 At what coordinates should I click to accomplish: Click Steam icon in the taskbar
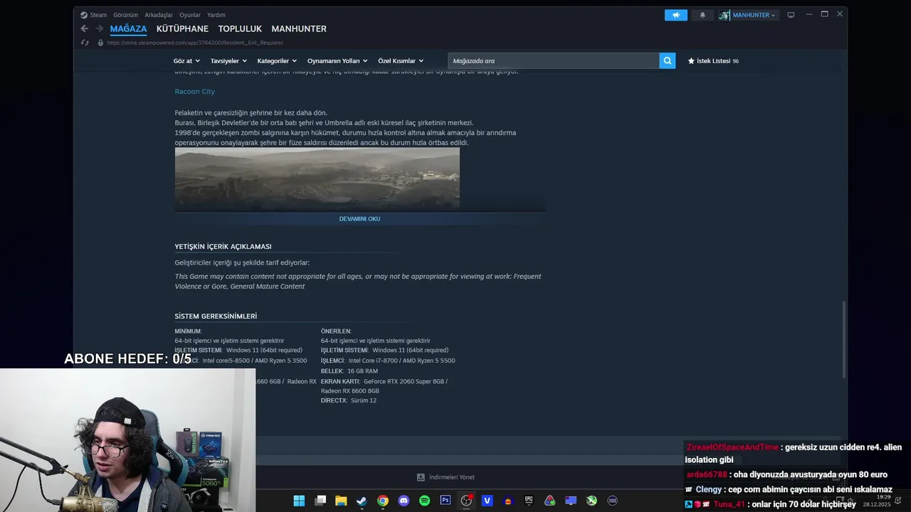(362, 501)
